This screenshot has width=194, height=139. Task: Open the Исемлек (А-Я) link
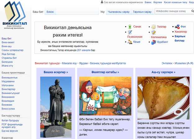pyautogui.click(x=184, y=63)
